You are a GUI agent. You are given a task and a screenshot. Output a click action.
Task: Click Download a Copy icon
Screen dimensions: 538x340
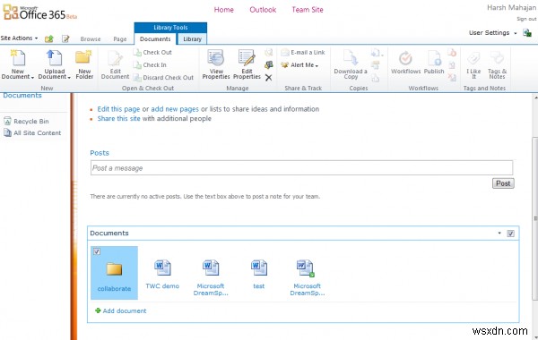(351, 64)
